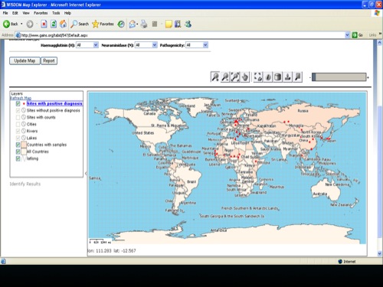The width and height of the screenshot is (383, 287).
Task: Select the zoom in map tool
Action: (x=215, y=77)
